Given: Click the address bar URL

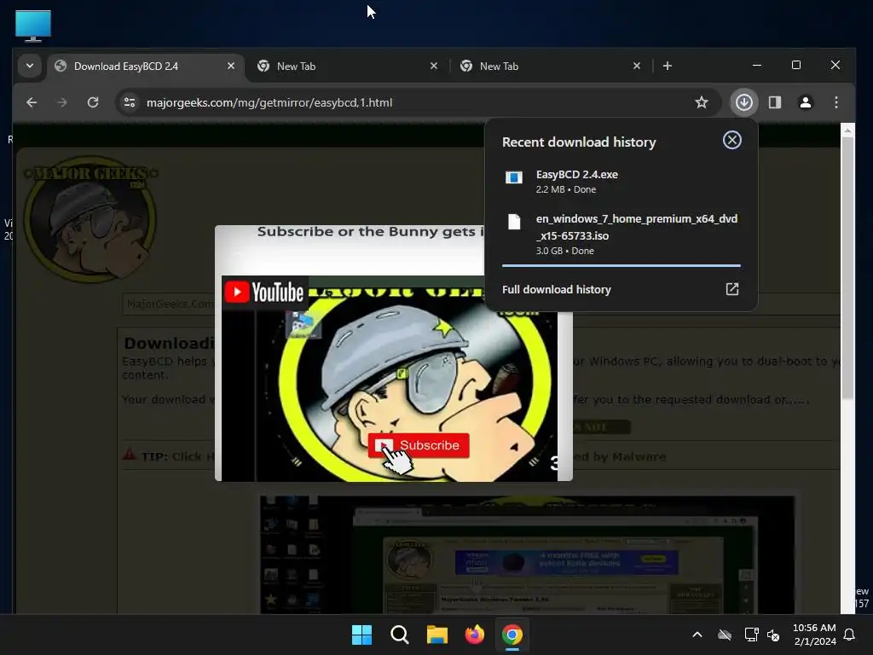Looking at the screenshot, I should 269,102.
